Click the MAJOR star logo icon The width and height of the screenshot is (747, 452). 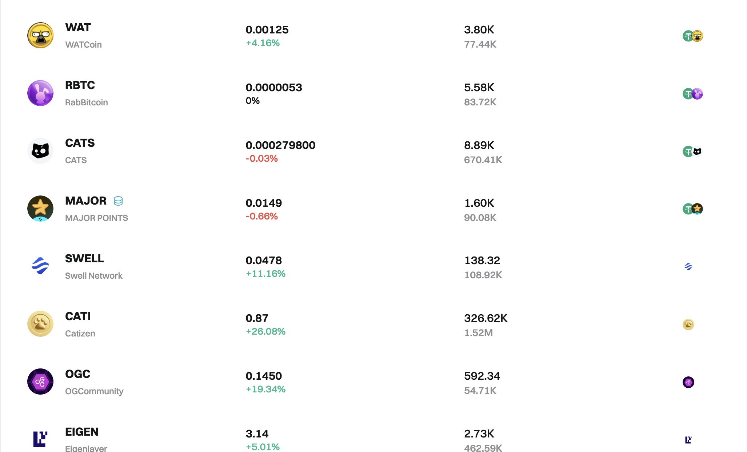[x=40, y=209]
